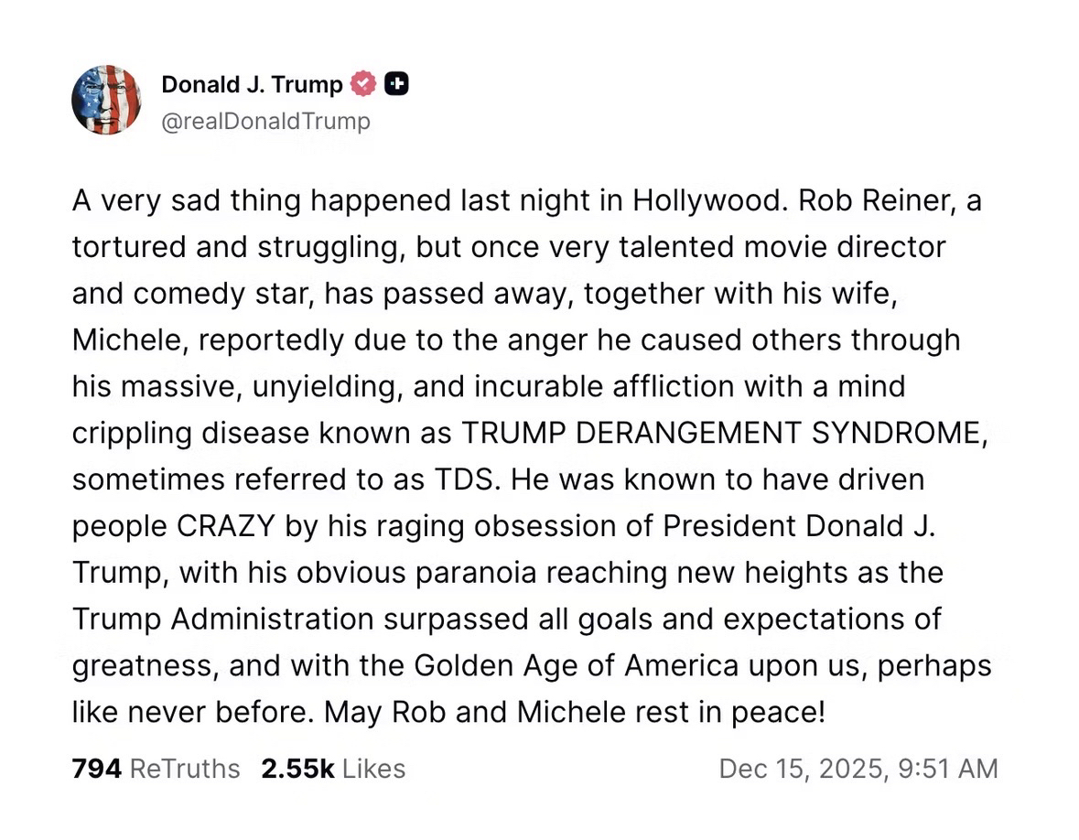The height and width of the screenshot is (840, 1079).
Task: Click the 2.55k likes count number
Action: 297,769
